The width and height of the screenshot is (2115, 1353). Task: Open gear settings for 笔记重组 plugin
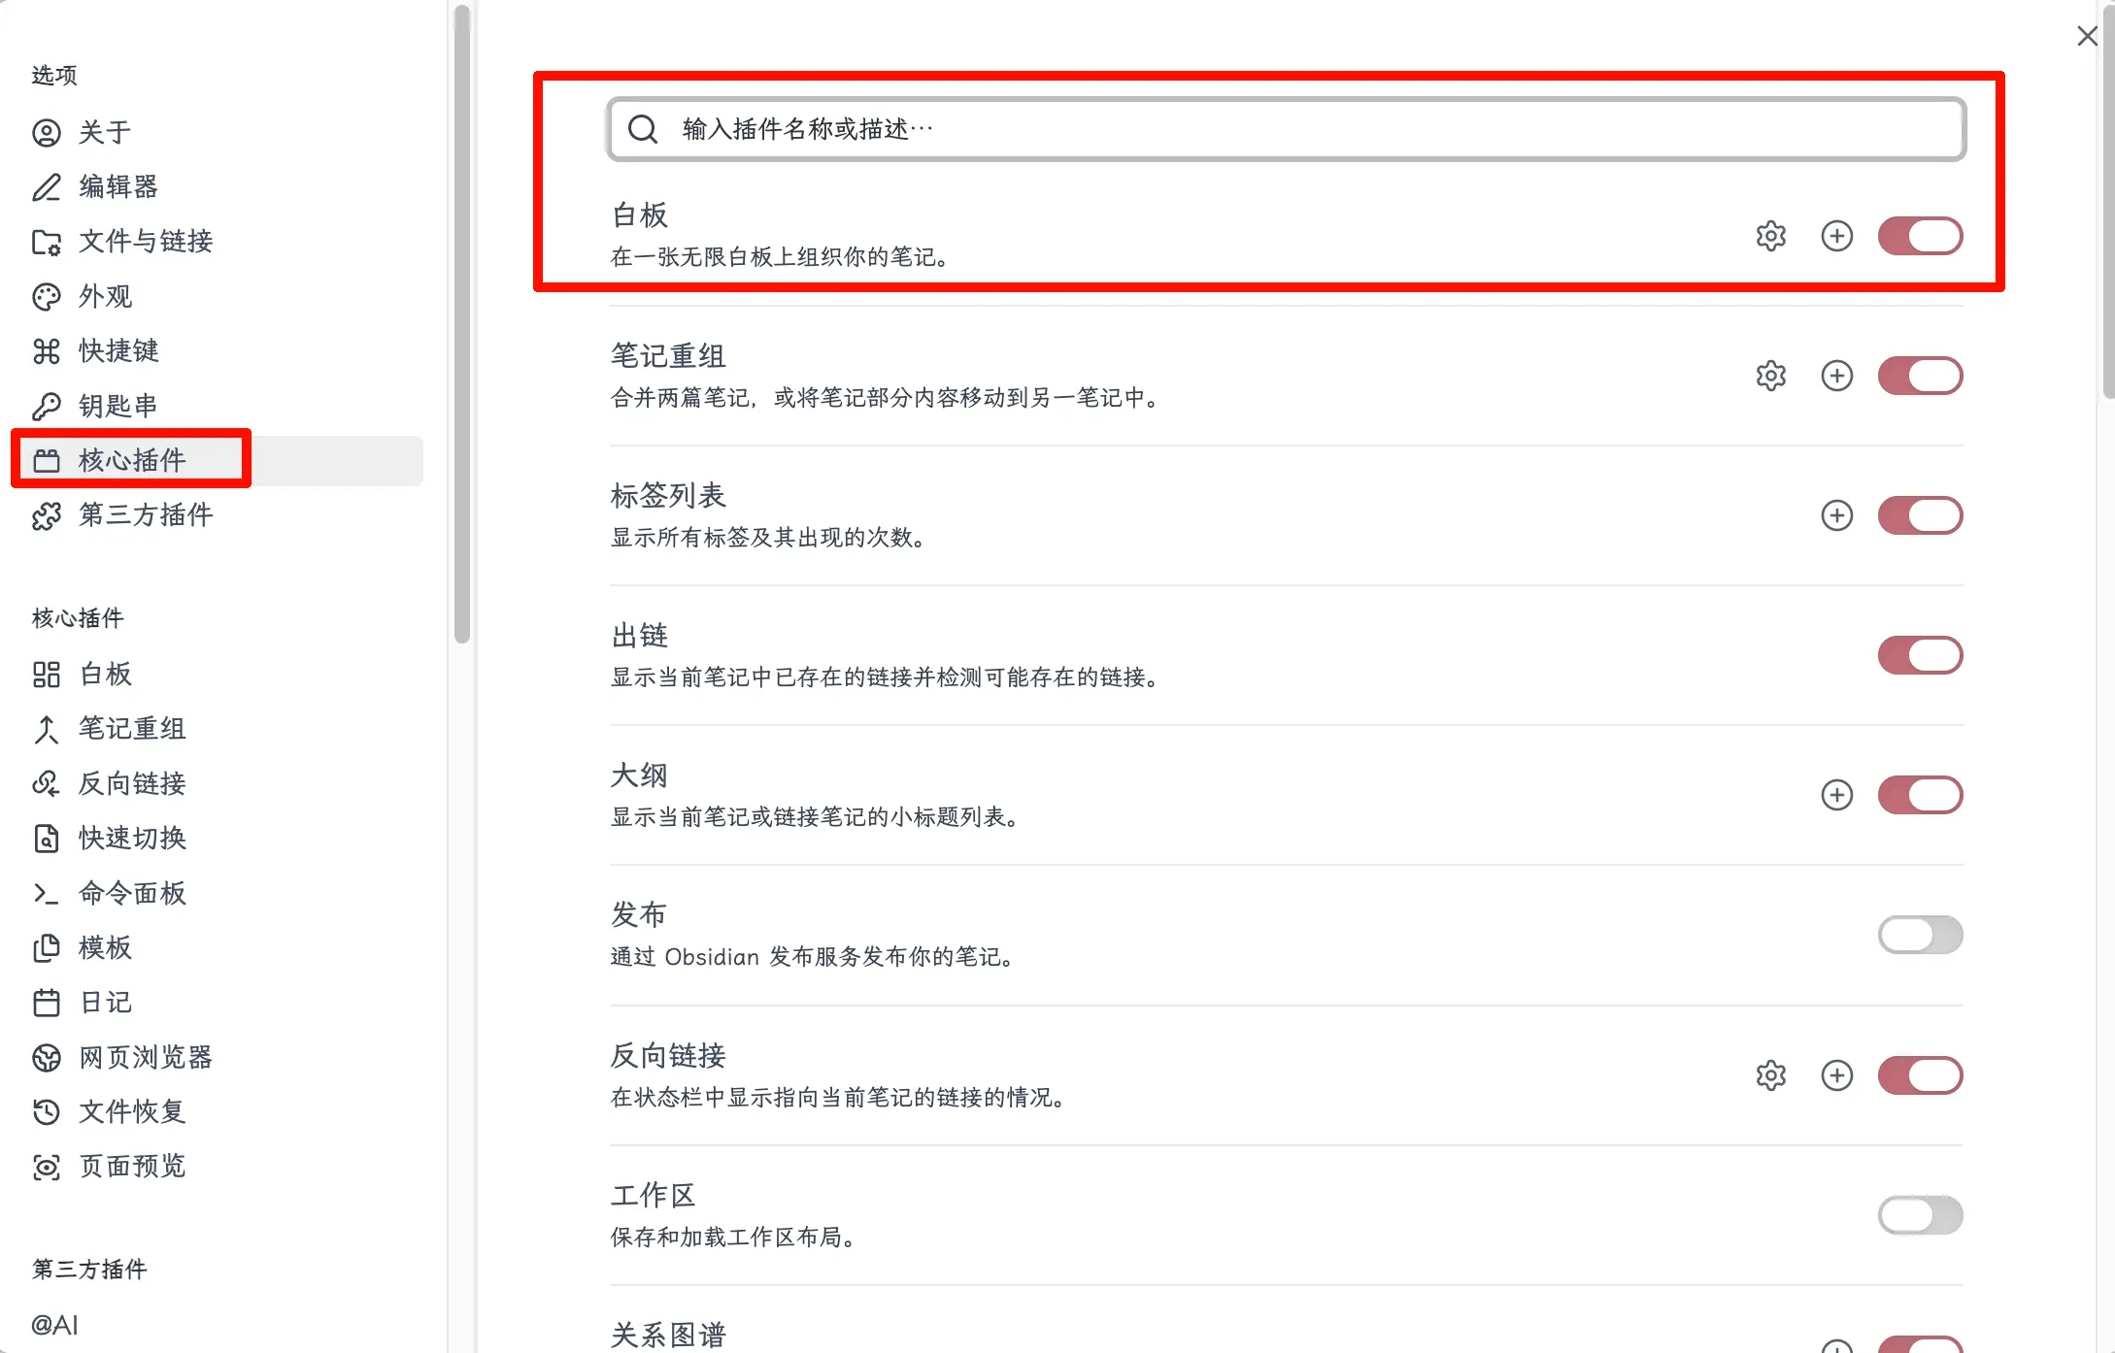point(1770,376)
